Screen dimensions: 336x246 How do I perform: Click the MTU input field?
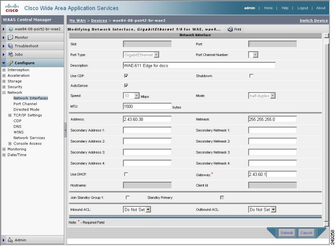click(x=147, y=106)
